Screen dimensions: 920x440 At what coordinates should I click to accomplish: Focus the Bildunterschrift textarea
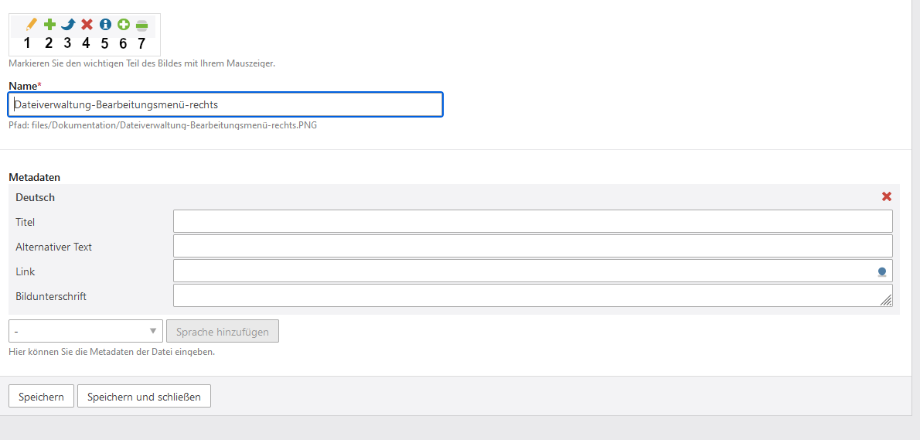(526, 295)
